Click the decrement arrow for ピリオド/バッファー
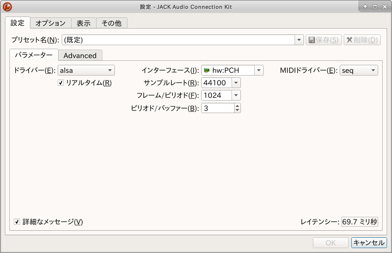 pyautogui.click(x=237, y=110)
